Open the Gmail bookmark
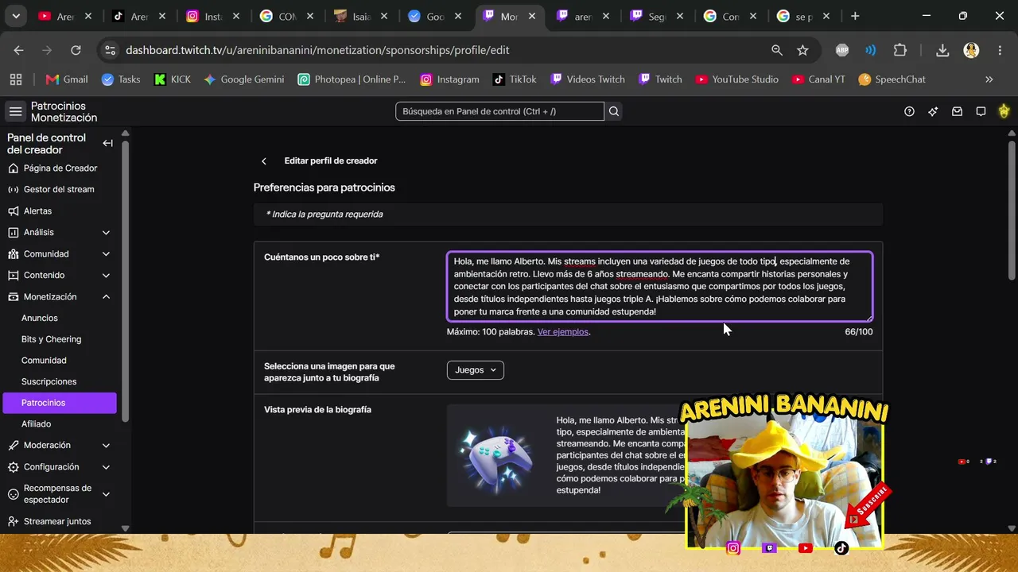Image resolution: width=1018 pixels, height=572 pixels. 67,79
